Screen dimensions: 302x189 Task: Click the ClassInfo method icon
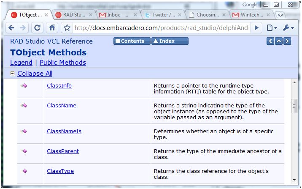[24, 86]
